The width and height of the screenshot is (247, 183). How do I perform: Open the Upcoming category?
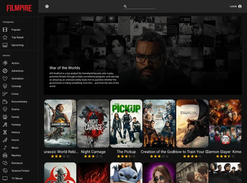[x=19, y=45]
